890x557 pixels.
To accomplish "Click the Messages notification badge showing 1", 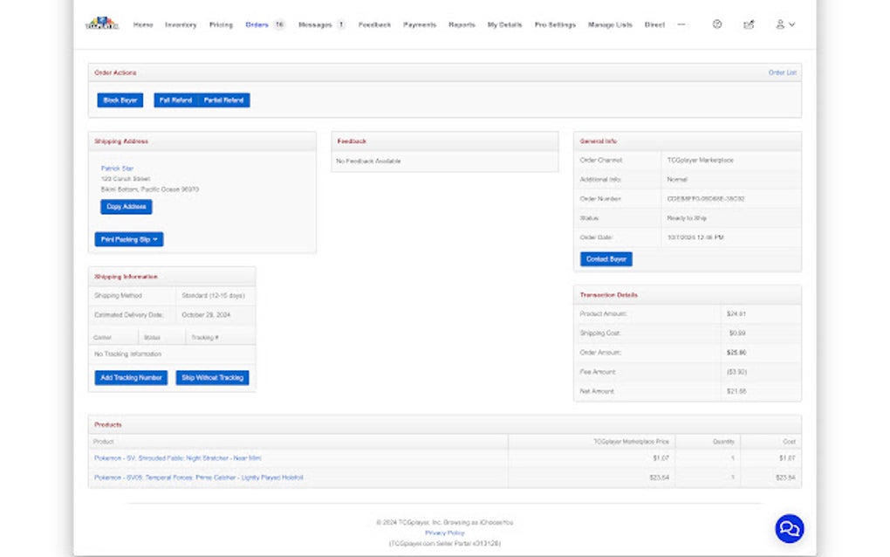I will pos(339,24).
